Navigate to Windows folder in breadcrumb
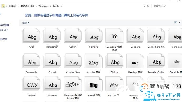182x102 pixels. [x=43, y=6]
